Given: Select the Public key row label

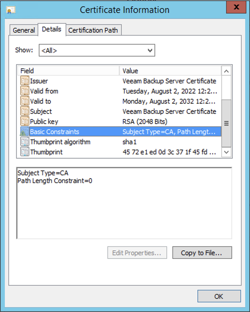Looking at the screenshot, I should (x=44, y=122).
